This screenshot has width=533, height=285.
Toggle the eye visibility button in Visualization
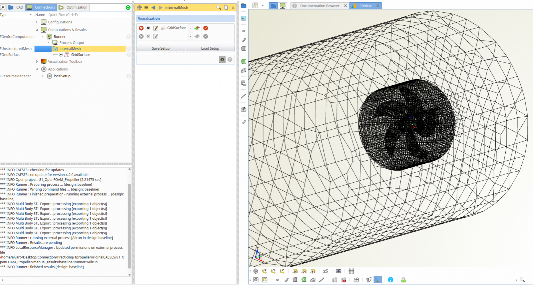[x=222, y=59]
